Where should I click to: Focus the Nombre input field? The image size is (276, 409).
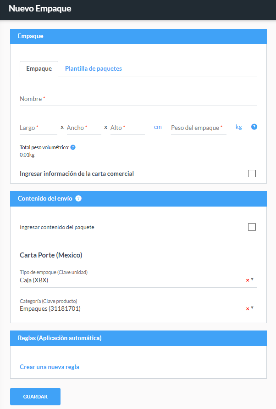[x=138, y=99]
